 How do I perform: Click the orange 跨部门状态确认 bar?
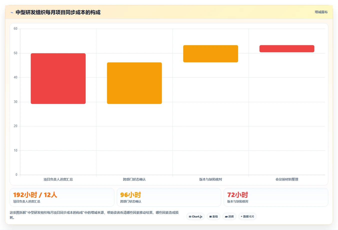(134, 83)
